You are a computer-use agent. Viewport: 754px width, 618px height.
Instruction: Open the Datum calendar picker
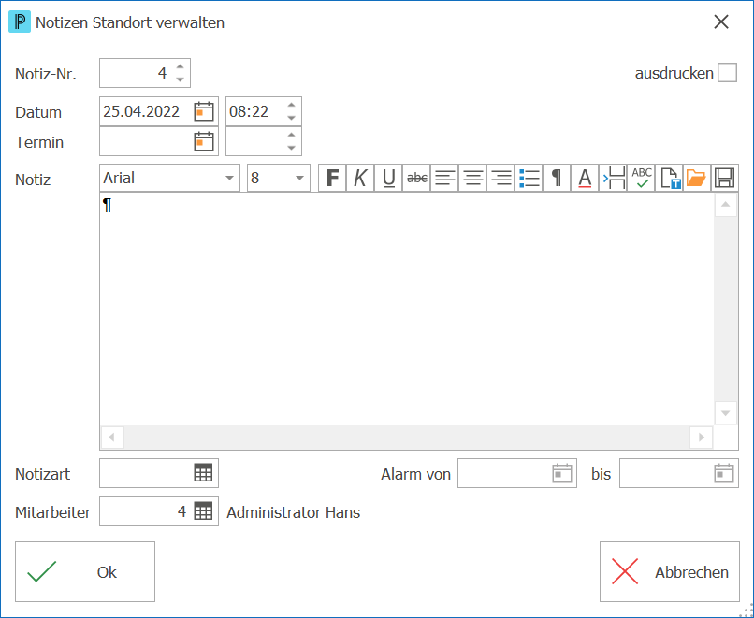[204, 111]
